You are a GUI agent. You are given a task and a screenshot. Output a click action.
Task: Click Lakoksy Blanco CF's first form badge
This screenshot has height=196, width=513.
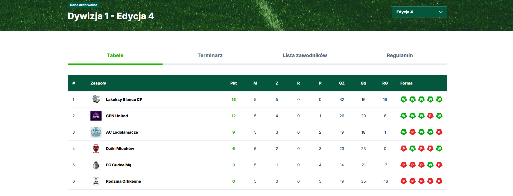point(403,99)
